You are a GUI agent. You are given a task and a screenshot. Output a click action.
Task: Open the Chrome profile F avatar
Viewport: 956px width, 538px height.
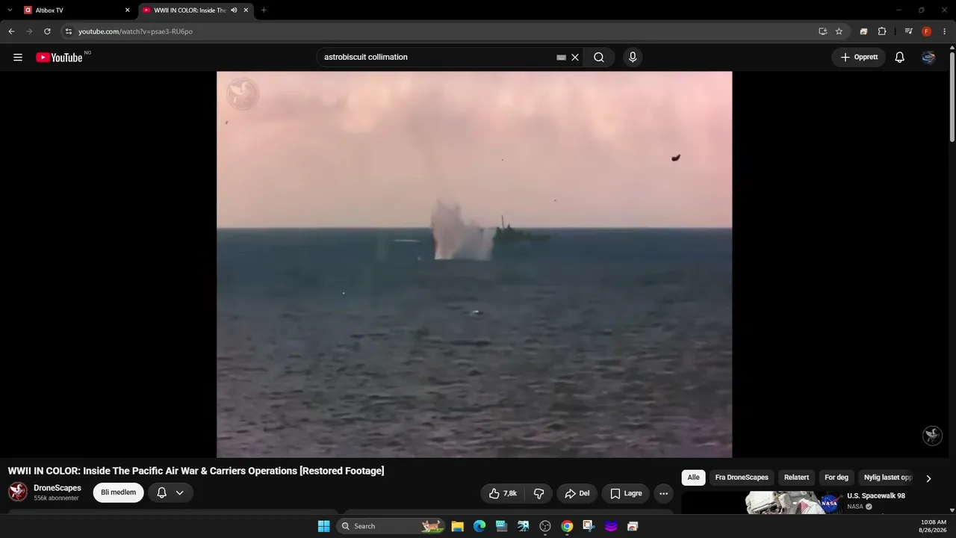(927, 31)
